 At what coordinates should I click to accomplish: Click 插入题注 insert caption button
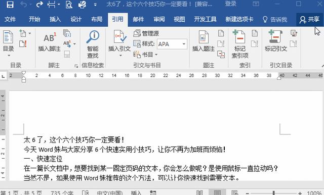pos(204,41)
